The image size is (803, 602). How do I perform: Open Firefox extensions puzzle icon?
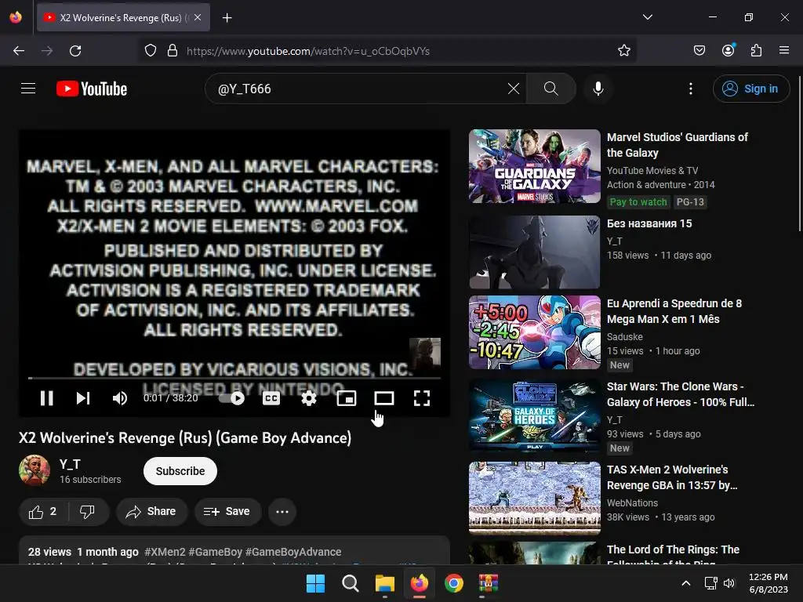pyautogui.click(x=756, y=51)
